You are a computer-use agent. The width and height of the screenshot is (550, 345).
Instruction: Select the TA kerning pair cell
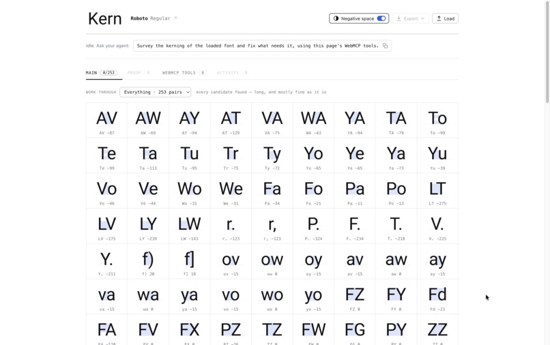tap(396, 120)
